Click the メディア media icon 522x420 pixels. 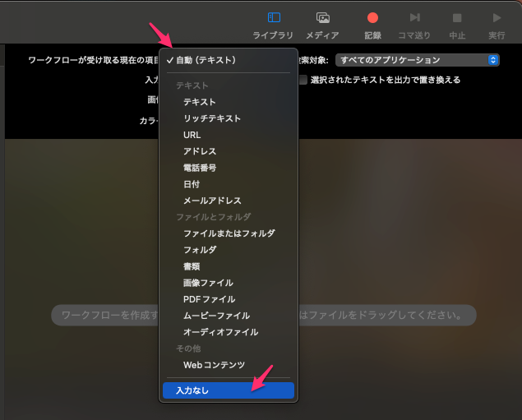[323, 18]
